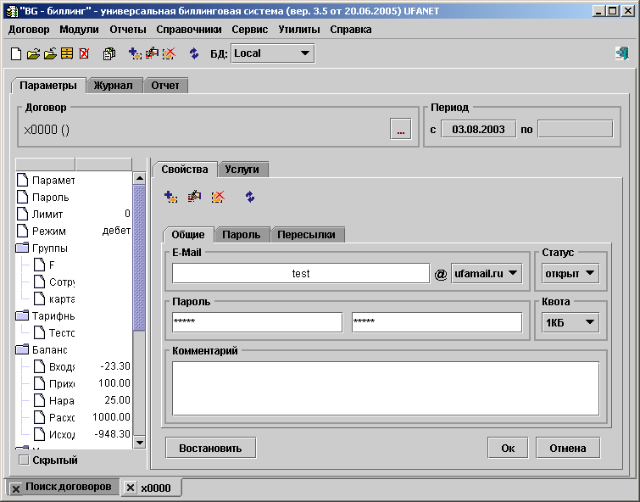Image resolution: width=640 pixels, height=502 pixels.
Task: Open the Статус dropdown showing открыт
Action: 570,274
